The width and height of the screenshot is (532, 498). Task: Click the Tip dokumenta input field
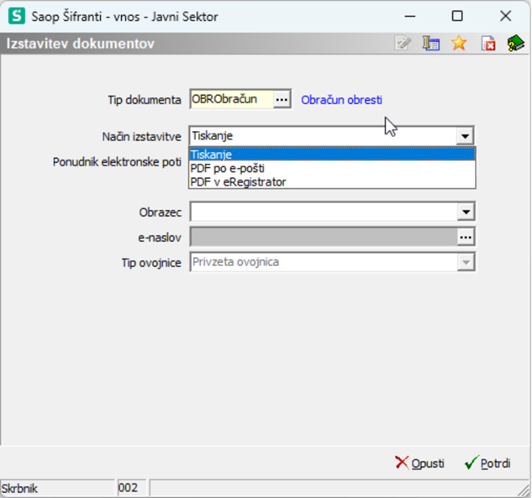232,99
